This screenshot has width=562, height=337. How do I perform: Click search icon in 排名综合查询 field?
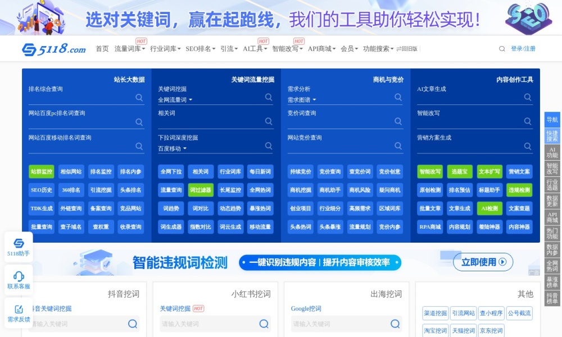[x=139, y=97]
